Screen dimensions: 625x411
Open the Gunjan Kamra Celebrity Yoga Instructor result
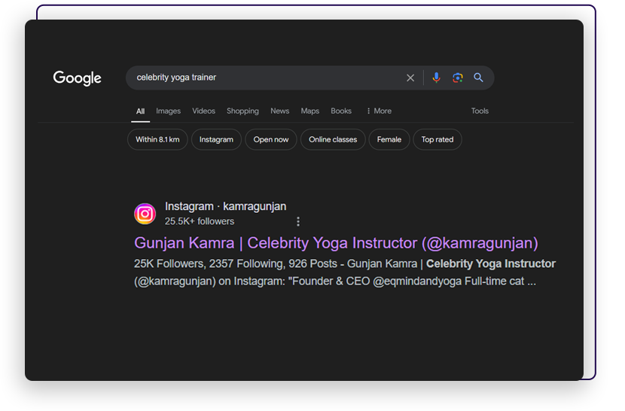click(336, 243)
